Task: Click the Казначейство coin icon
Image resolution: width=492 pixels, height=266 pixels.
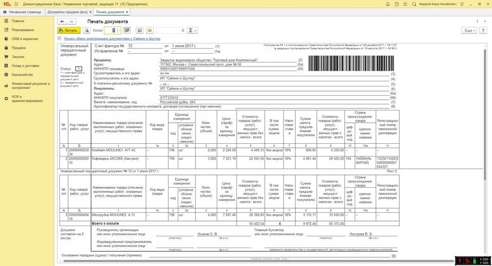Action: [6, 75]
